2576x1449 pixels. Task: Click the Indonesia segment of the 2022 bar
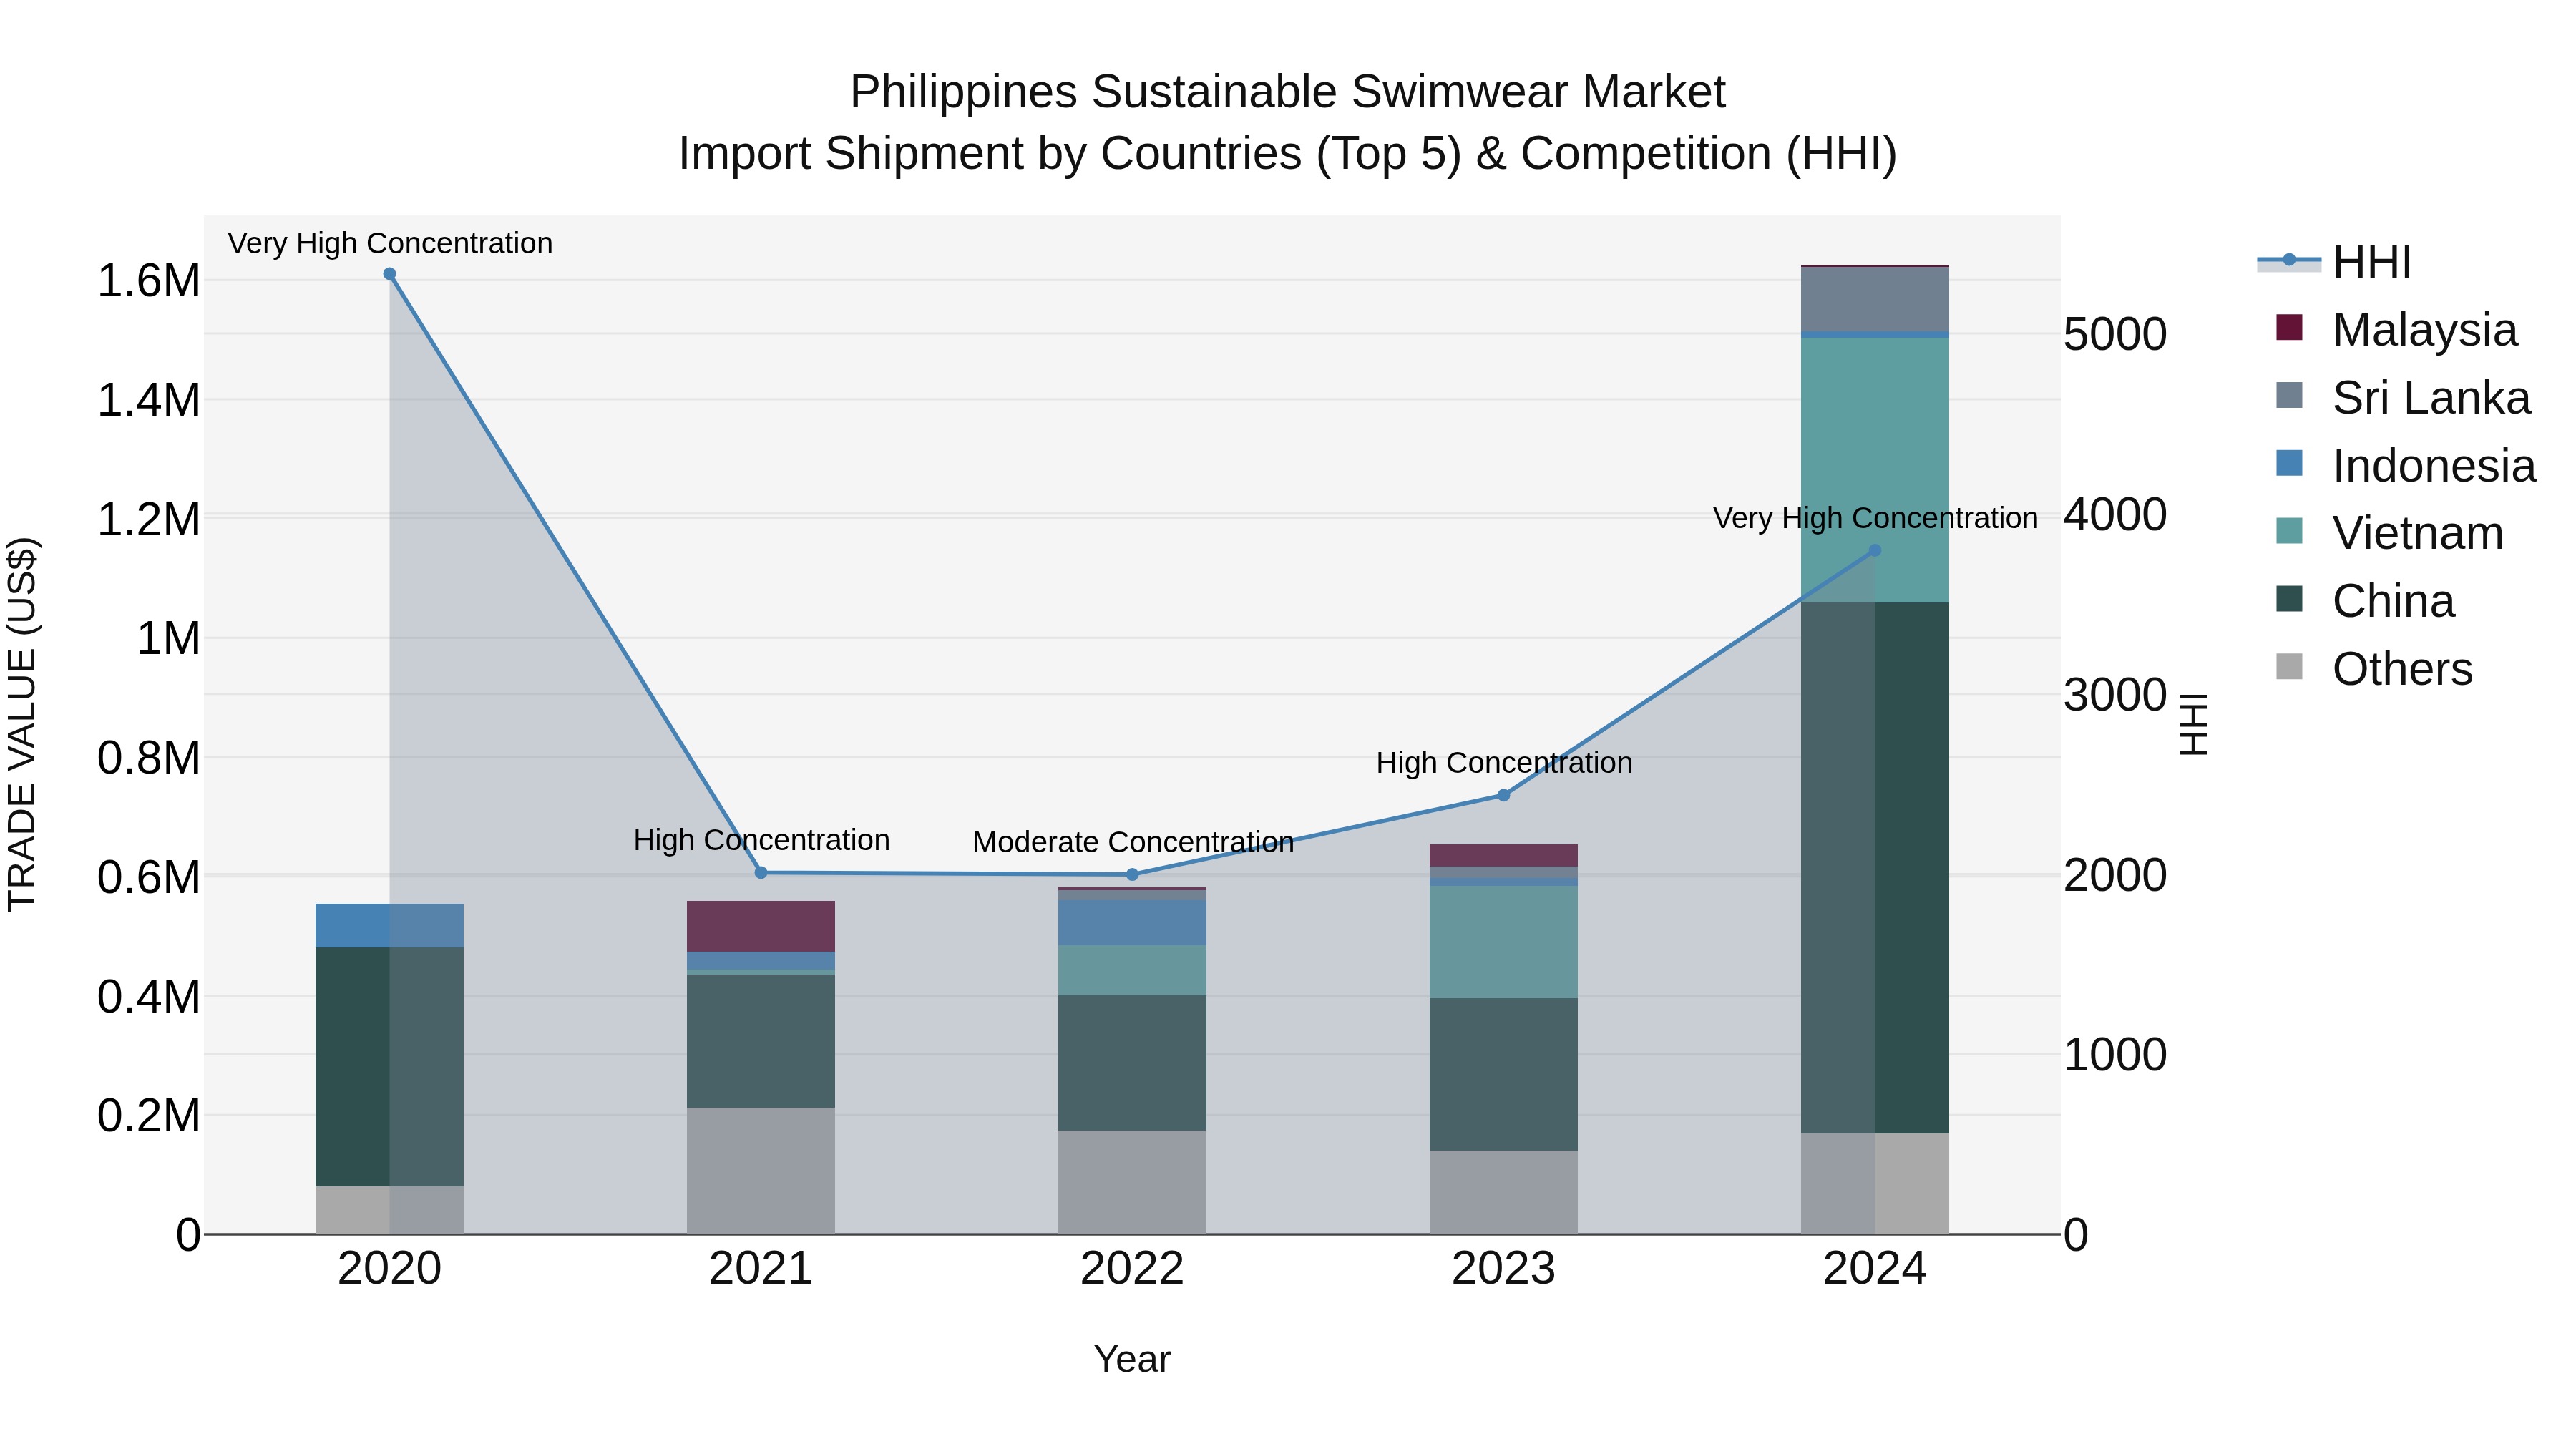(1132, 923)
